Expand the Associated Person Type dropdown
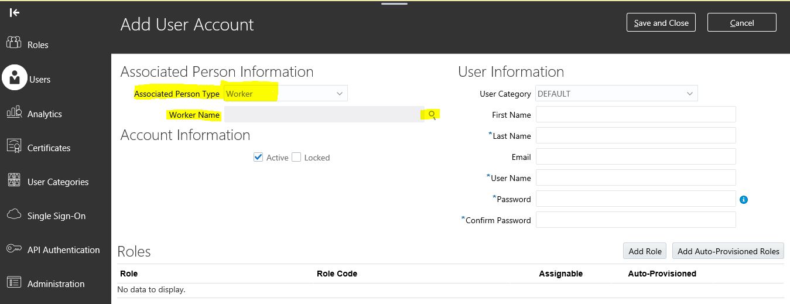This screenshot has width=790, height=304. (286, 94)
